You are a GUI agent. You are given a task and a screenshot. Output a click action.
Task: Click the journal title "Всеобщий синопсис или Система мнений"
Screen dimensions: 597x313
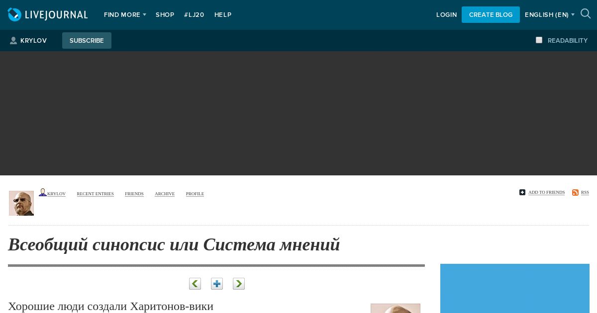(x=174, y=244)
